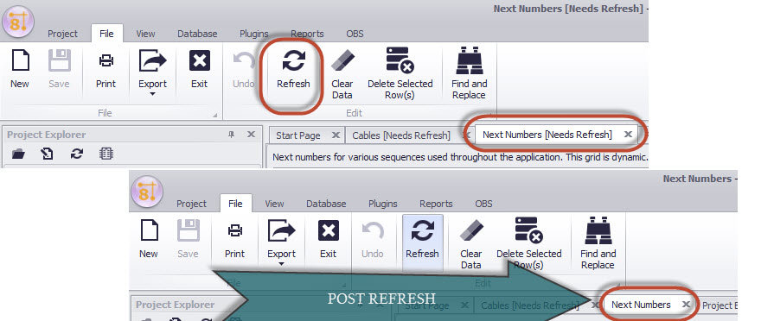Image resolution: width=774 pixels, height=321 pixels.
Task: Pin the upper Project Explorer panel
Action: (231, 135)
